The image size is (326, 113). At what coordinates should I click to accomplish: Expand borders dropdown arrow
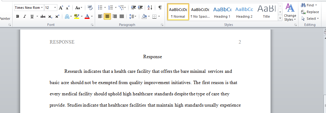159,16
